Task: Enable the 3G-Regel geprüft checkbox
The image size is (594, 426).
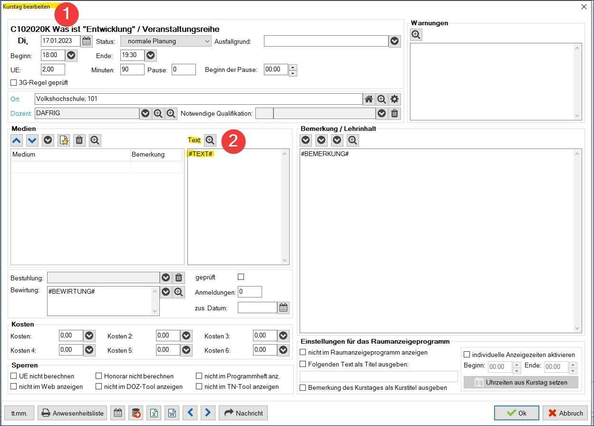Action: (14, 83)
